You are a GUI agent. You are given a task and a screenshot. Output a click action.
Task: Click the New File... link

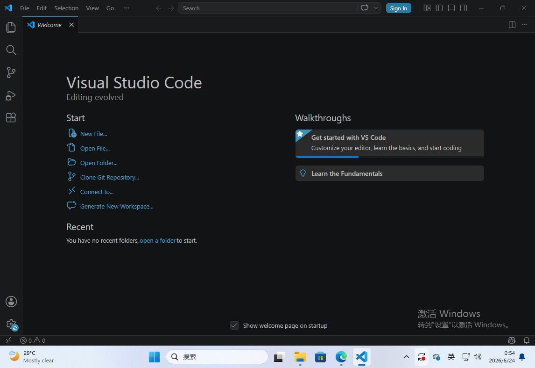pyautogui.click(x=93, y=134)
